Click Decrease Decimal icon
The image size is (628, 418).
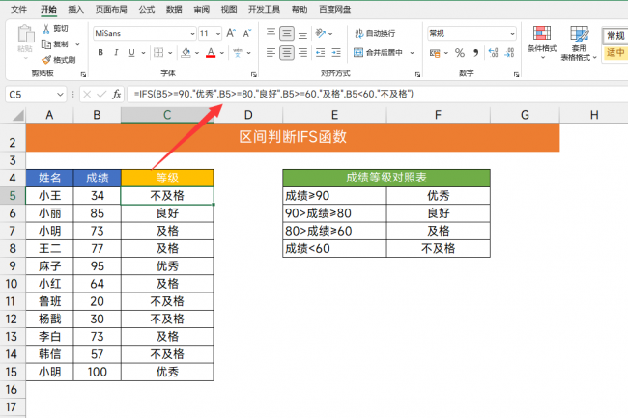tap(509, 52)
